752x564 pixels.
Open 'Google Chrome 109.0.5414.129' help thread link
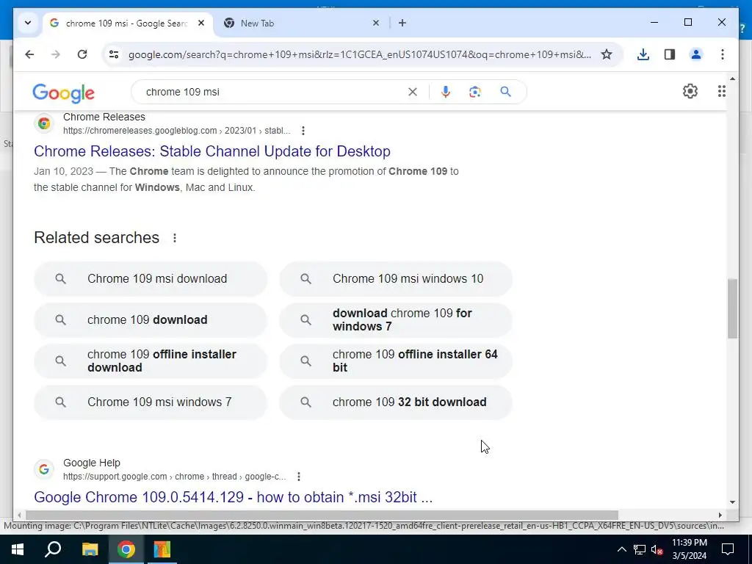pos(233,497)
